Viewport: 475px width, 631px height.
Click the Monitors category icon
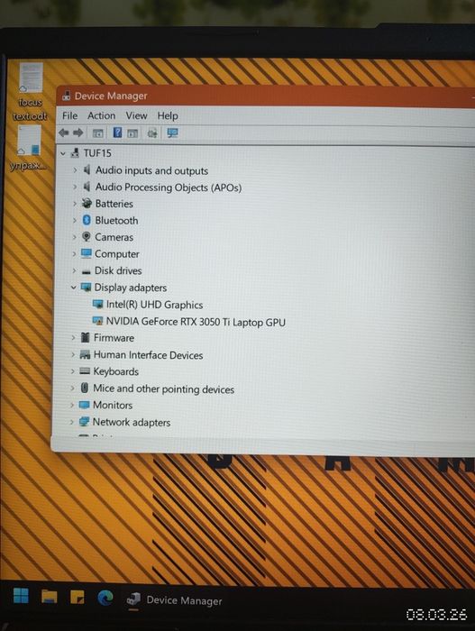(85, 405)
